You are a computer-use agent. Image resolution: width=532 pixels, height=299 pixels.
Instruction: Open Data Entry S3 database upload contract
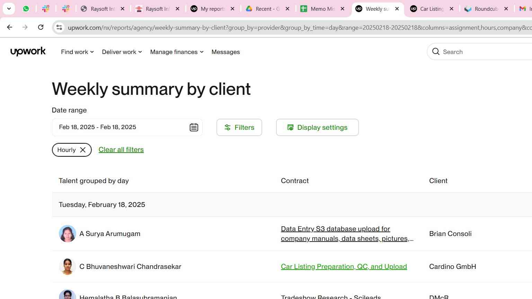[x=347, y=234]
